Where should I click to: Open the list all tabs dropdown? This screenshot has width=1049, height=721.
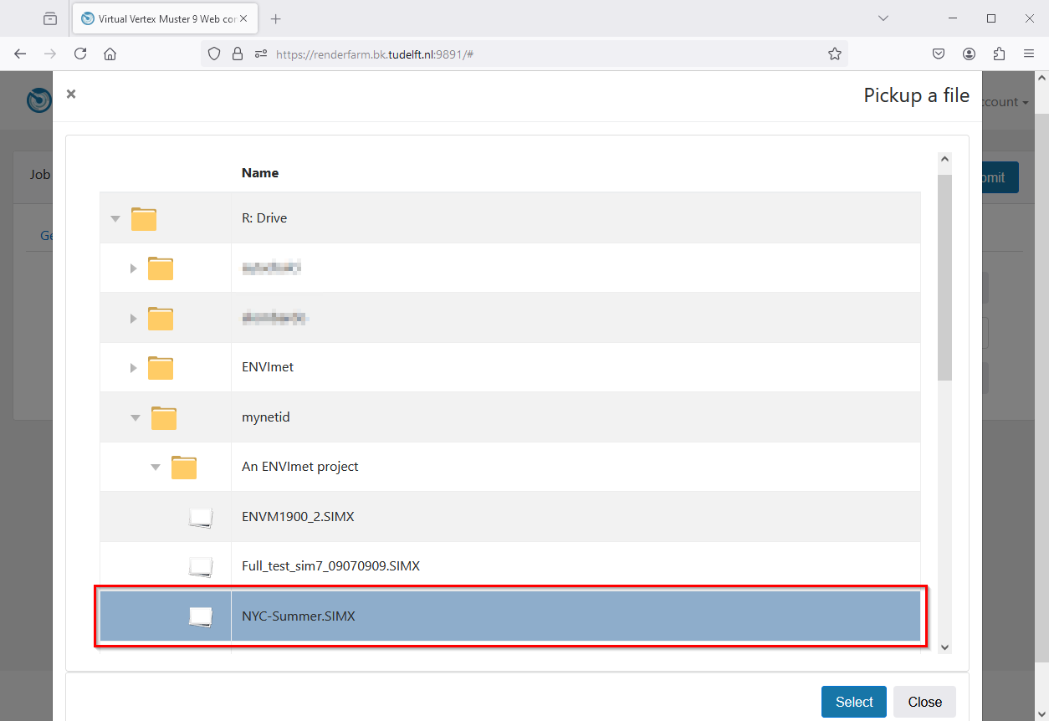tap(883, 18)
